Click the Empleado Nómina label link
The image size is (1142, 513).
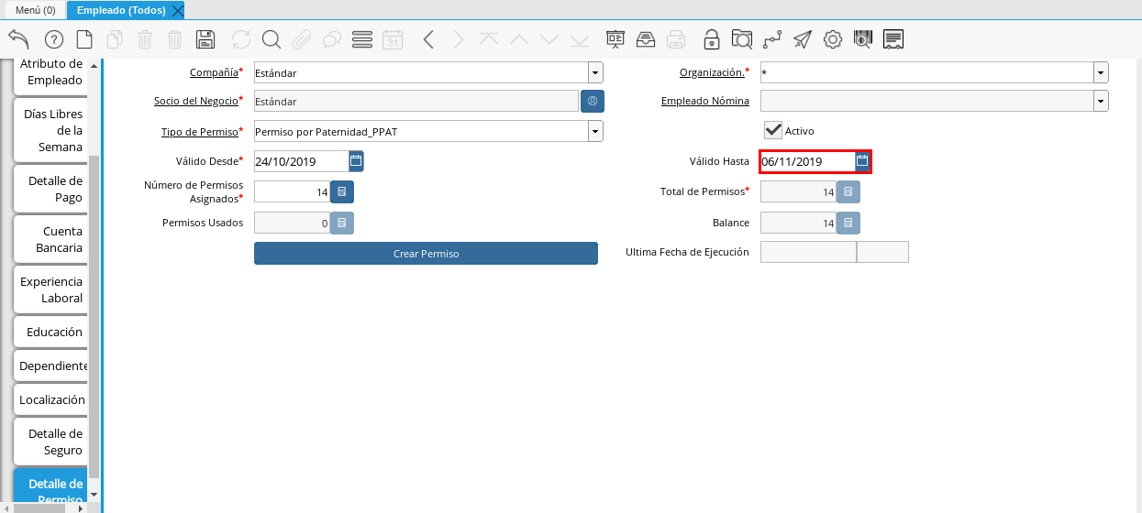705,101
